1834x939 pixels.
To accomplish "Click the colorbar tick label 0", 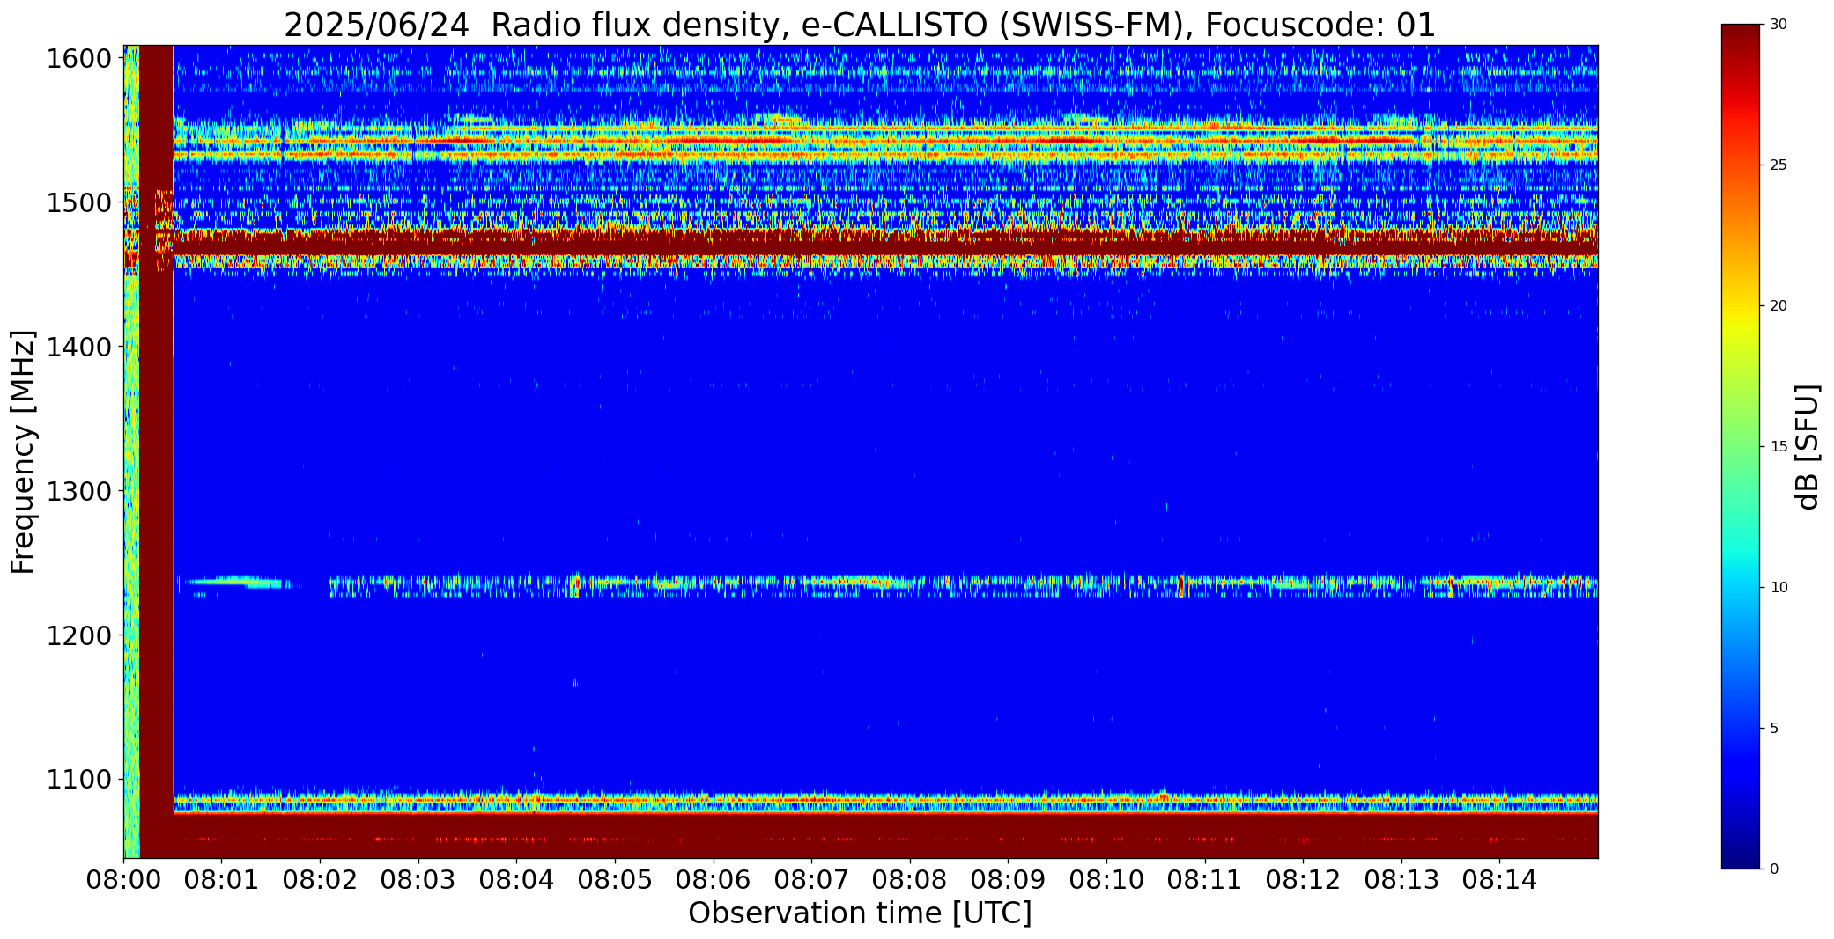I will click(1775, 869).
